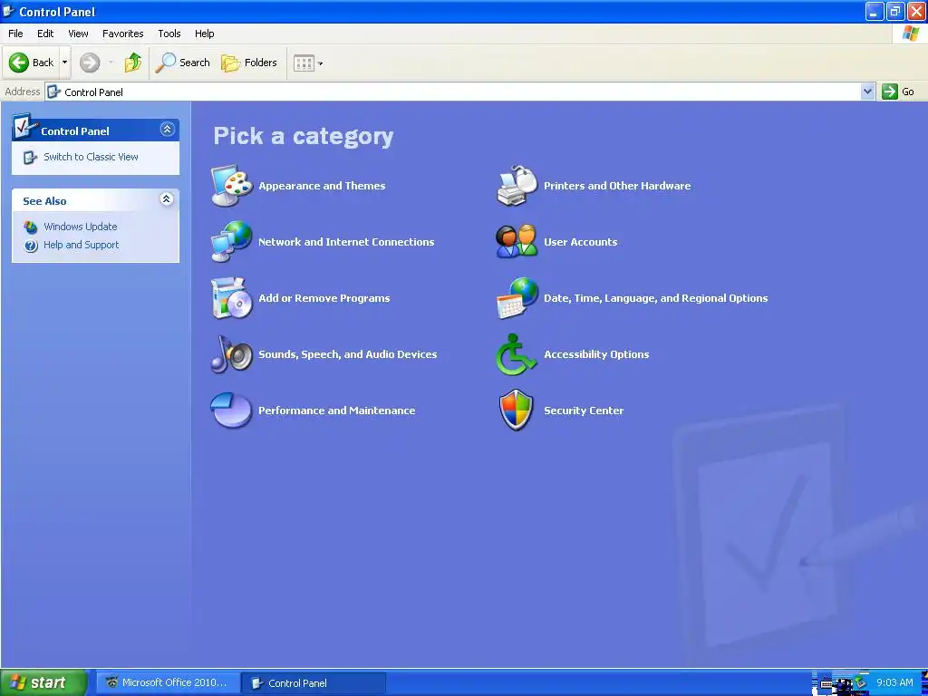Image resolution: width=928 pixels, height=696 pixels.
Task: Click the Up folder toolbar icon
Action: coord(133,63)
